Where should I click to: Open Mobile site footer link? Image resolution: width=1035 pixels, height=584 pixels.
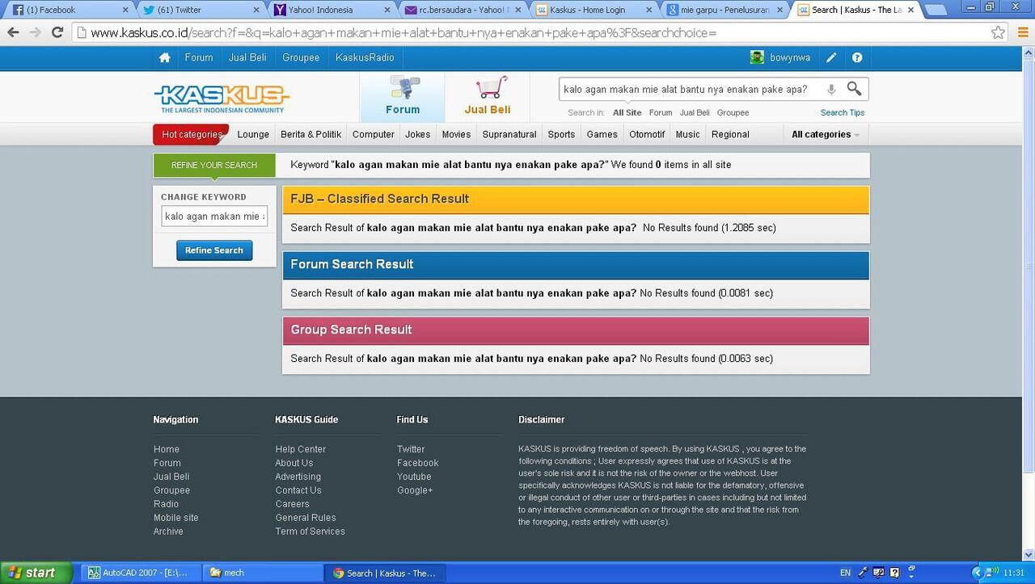click(176, 518)
